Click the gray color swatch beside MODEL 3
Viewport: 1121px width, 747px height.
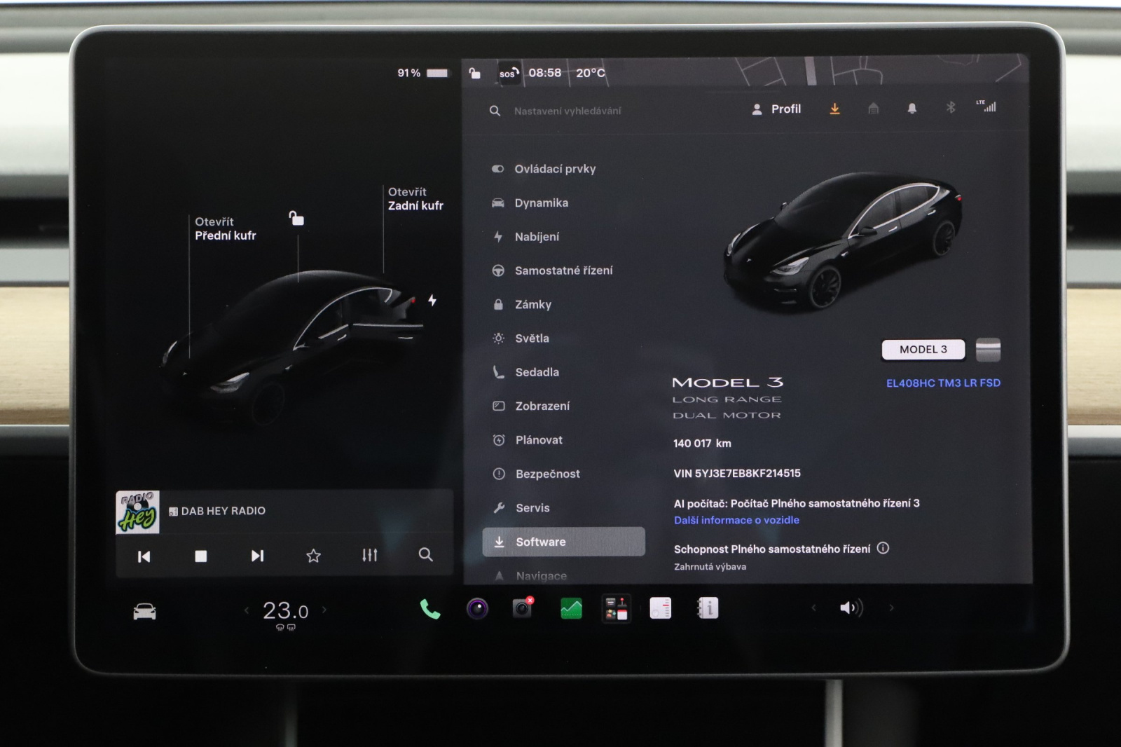pyautogui.click(x=988, y=349)
